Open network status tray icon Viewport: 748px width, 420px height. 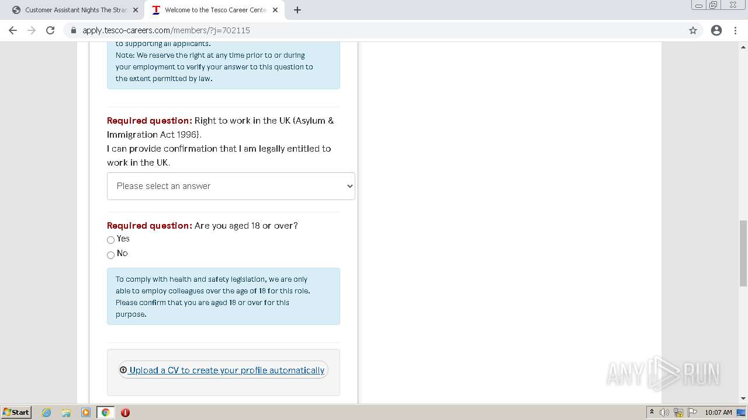coord(678,412)
